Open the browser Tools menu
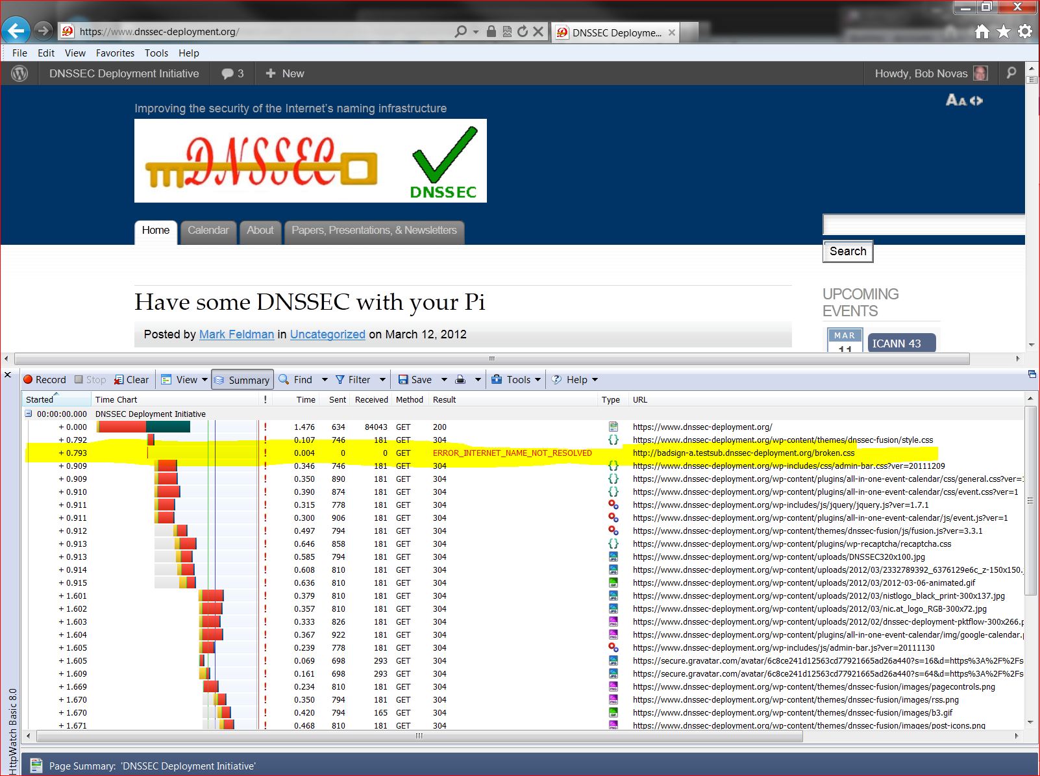The image size is (1040, 776). point(156,53)
